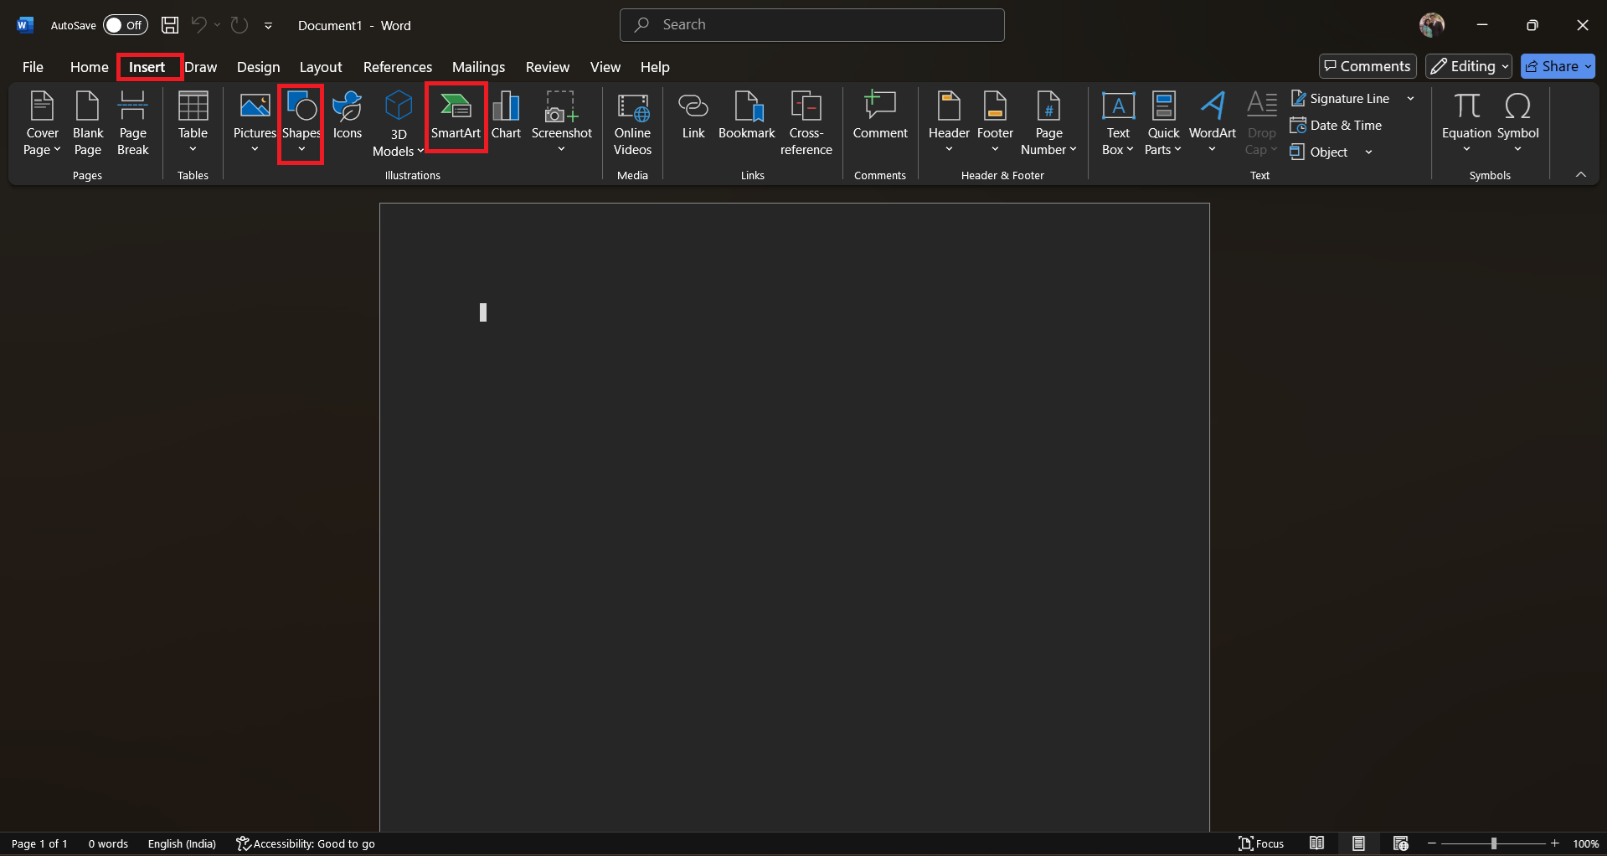
Task: Open the Page Number menu
Action: [1048, 123]
